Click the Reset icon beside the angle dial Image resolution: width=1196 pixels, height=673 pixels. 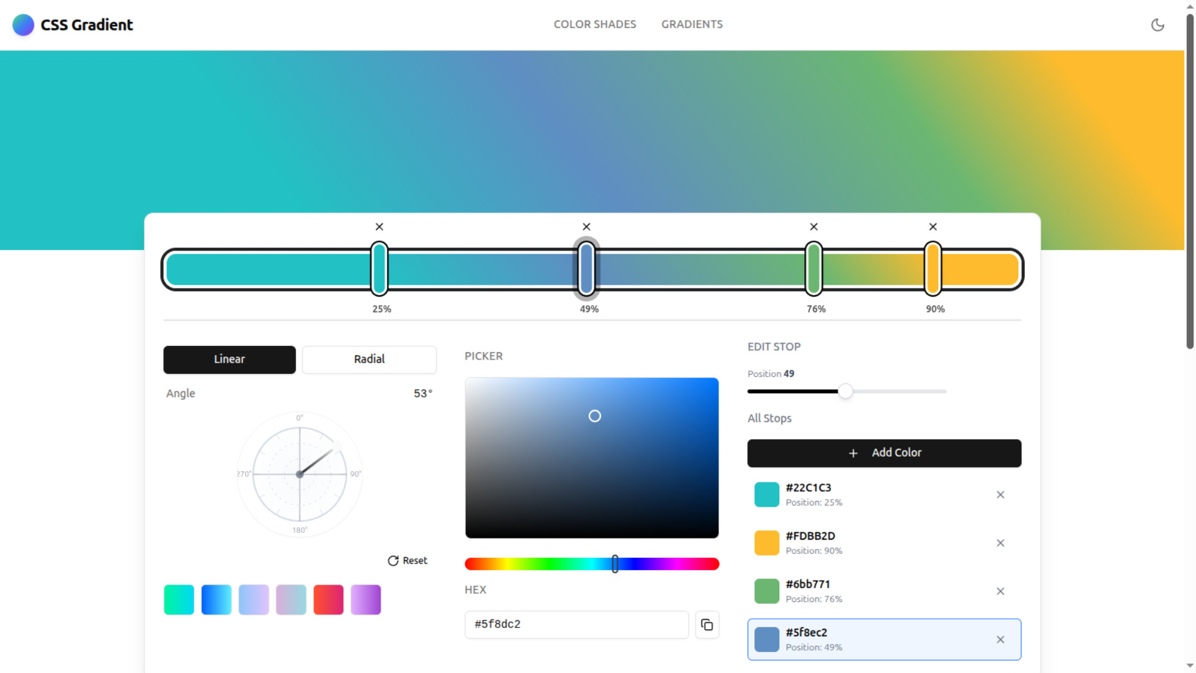pos(392,560)
